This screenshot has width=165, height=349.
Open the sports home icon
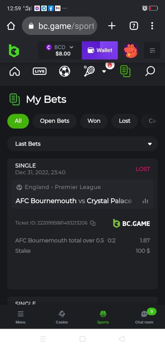(15, 71)
